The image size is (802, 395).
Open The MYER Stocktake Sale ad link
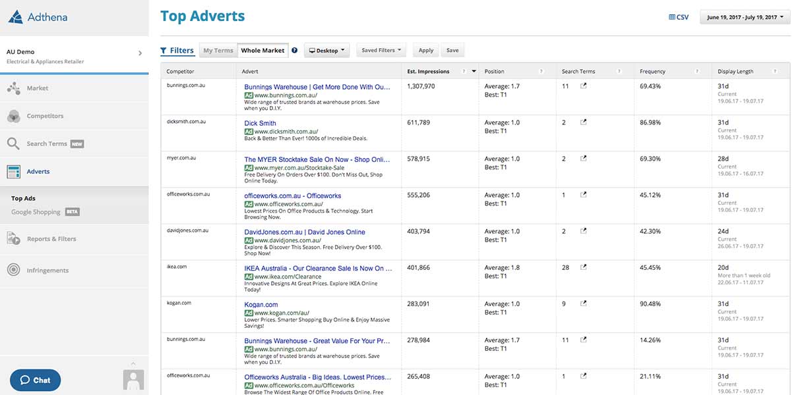[317, 159]
